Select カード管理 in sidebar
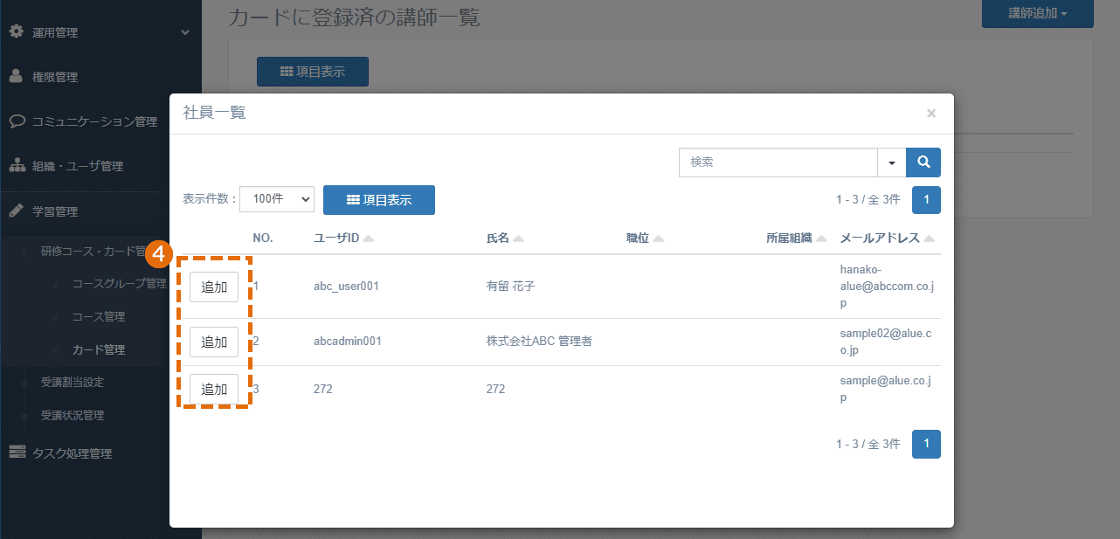The width and height of the screenshot is (1120, 539). tap(98, 350)
